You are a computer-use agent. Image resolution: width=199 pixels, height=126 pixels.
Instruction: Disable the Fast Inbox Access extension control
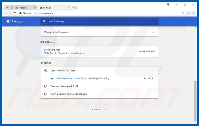(x=148, y=78)
